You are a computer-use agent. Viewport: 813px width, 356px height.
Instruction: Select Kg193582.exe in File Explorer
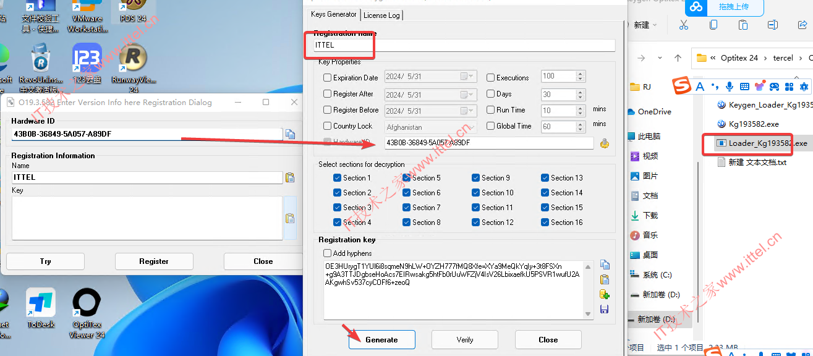748,124
